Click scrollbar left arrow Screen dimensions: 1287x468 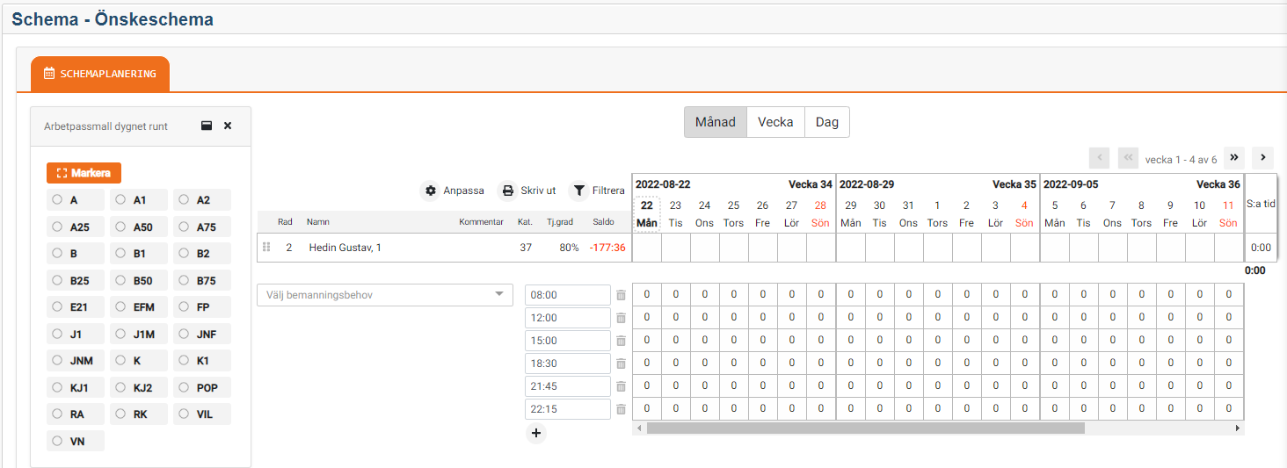638,428
